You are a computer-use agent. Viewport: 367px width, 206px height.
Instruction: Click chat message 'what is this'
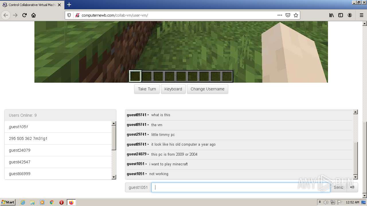coord(161,115)
